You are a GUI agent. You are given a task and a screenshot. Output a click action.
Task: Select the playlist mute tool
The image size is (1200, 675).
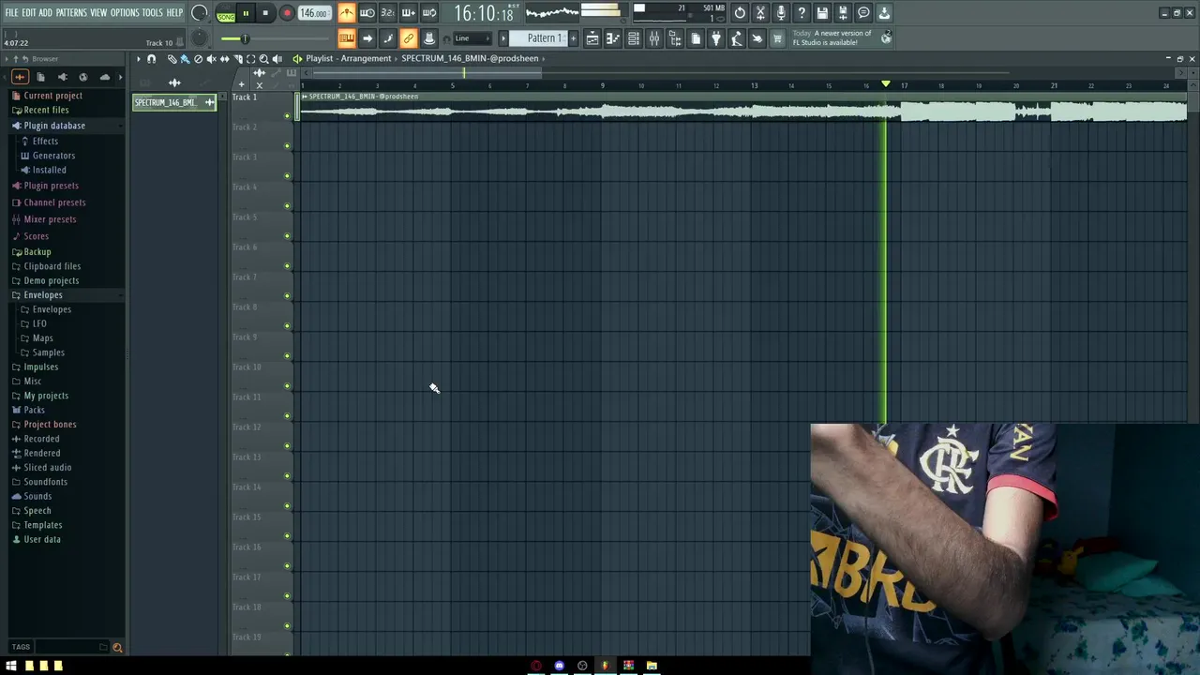pos(211,59)
